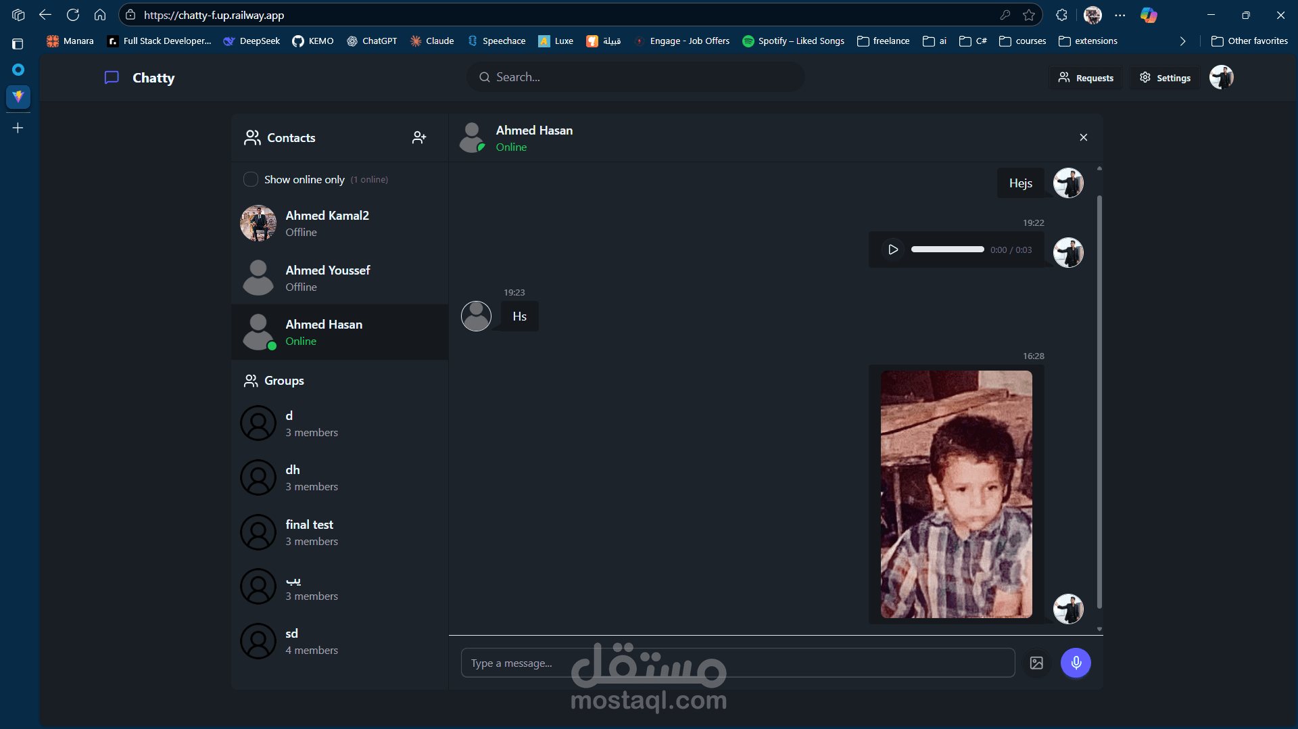This screenshot has width=1298, height=729.
Task: Play the voice message from Ahmed Hasan
Action: coord(892,250)
